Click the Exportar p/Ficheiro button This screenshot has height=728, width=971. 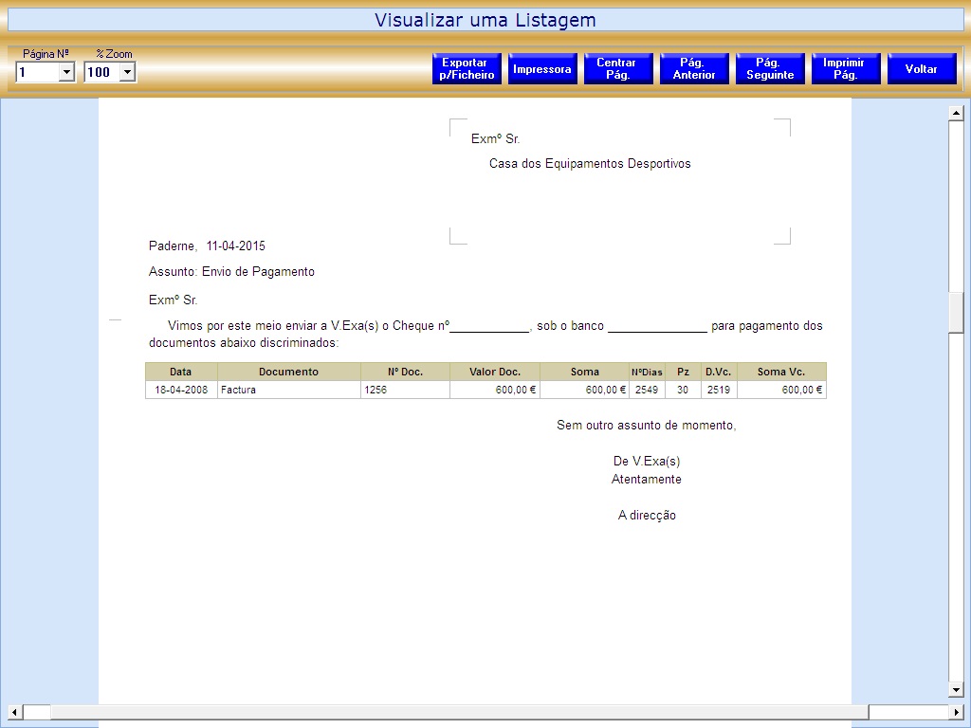(467, 69)
